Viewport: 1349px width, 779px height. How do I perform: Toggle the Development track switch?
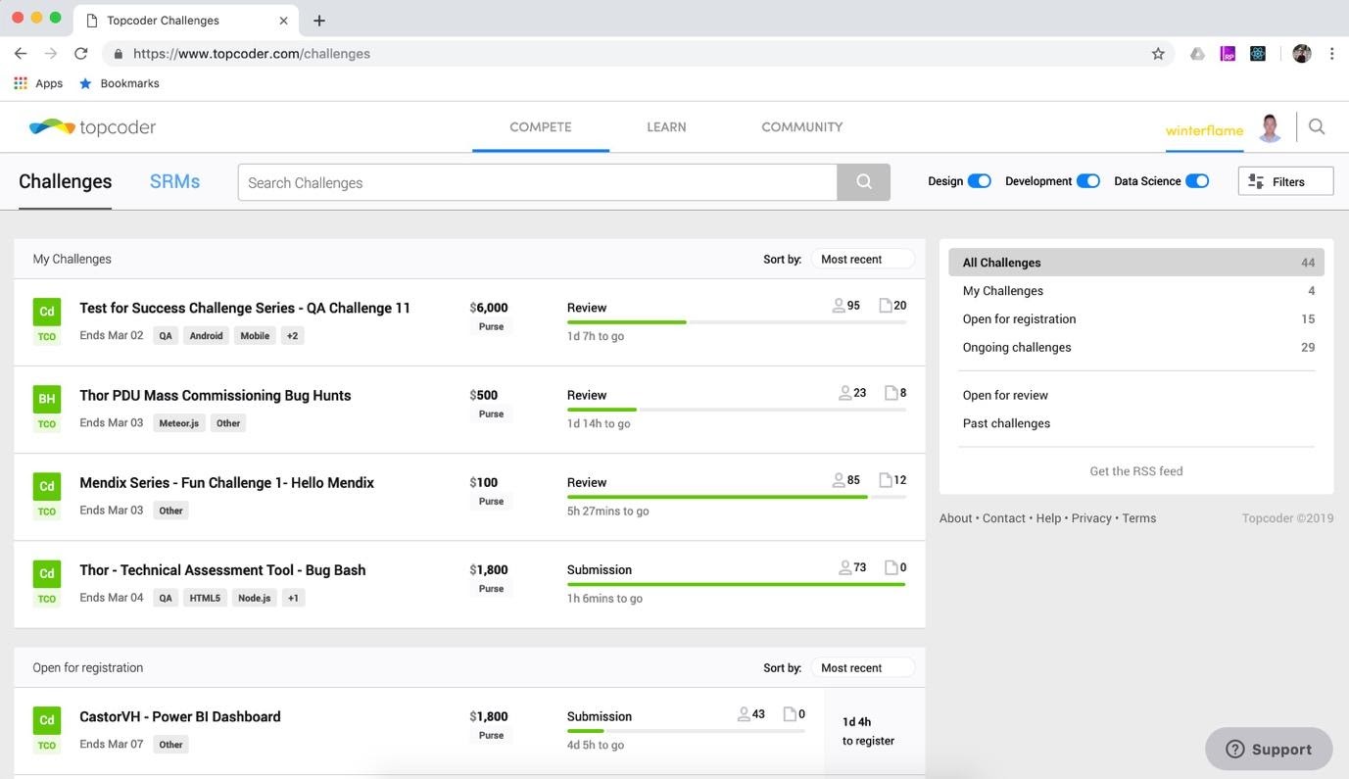(1087, 181)
